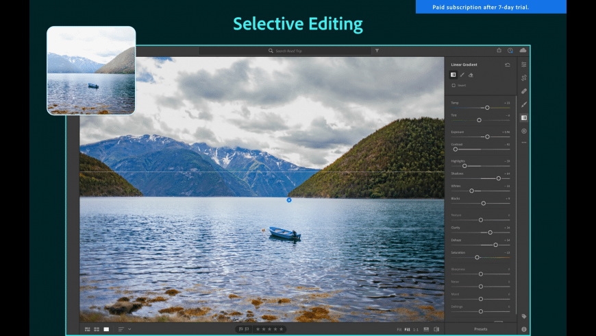
Task: Adjust the Defringe slider handle
Action: tap(481, 311)
